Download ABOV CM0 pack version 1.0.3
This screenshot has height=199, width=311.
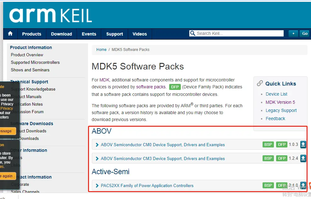click(303, 145)
